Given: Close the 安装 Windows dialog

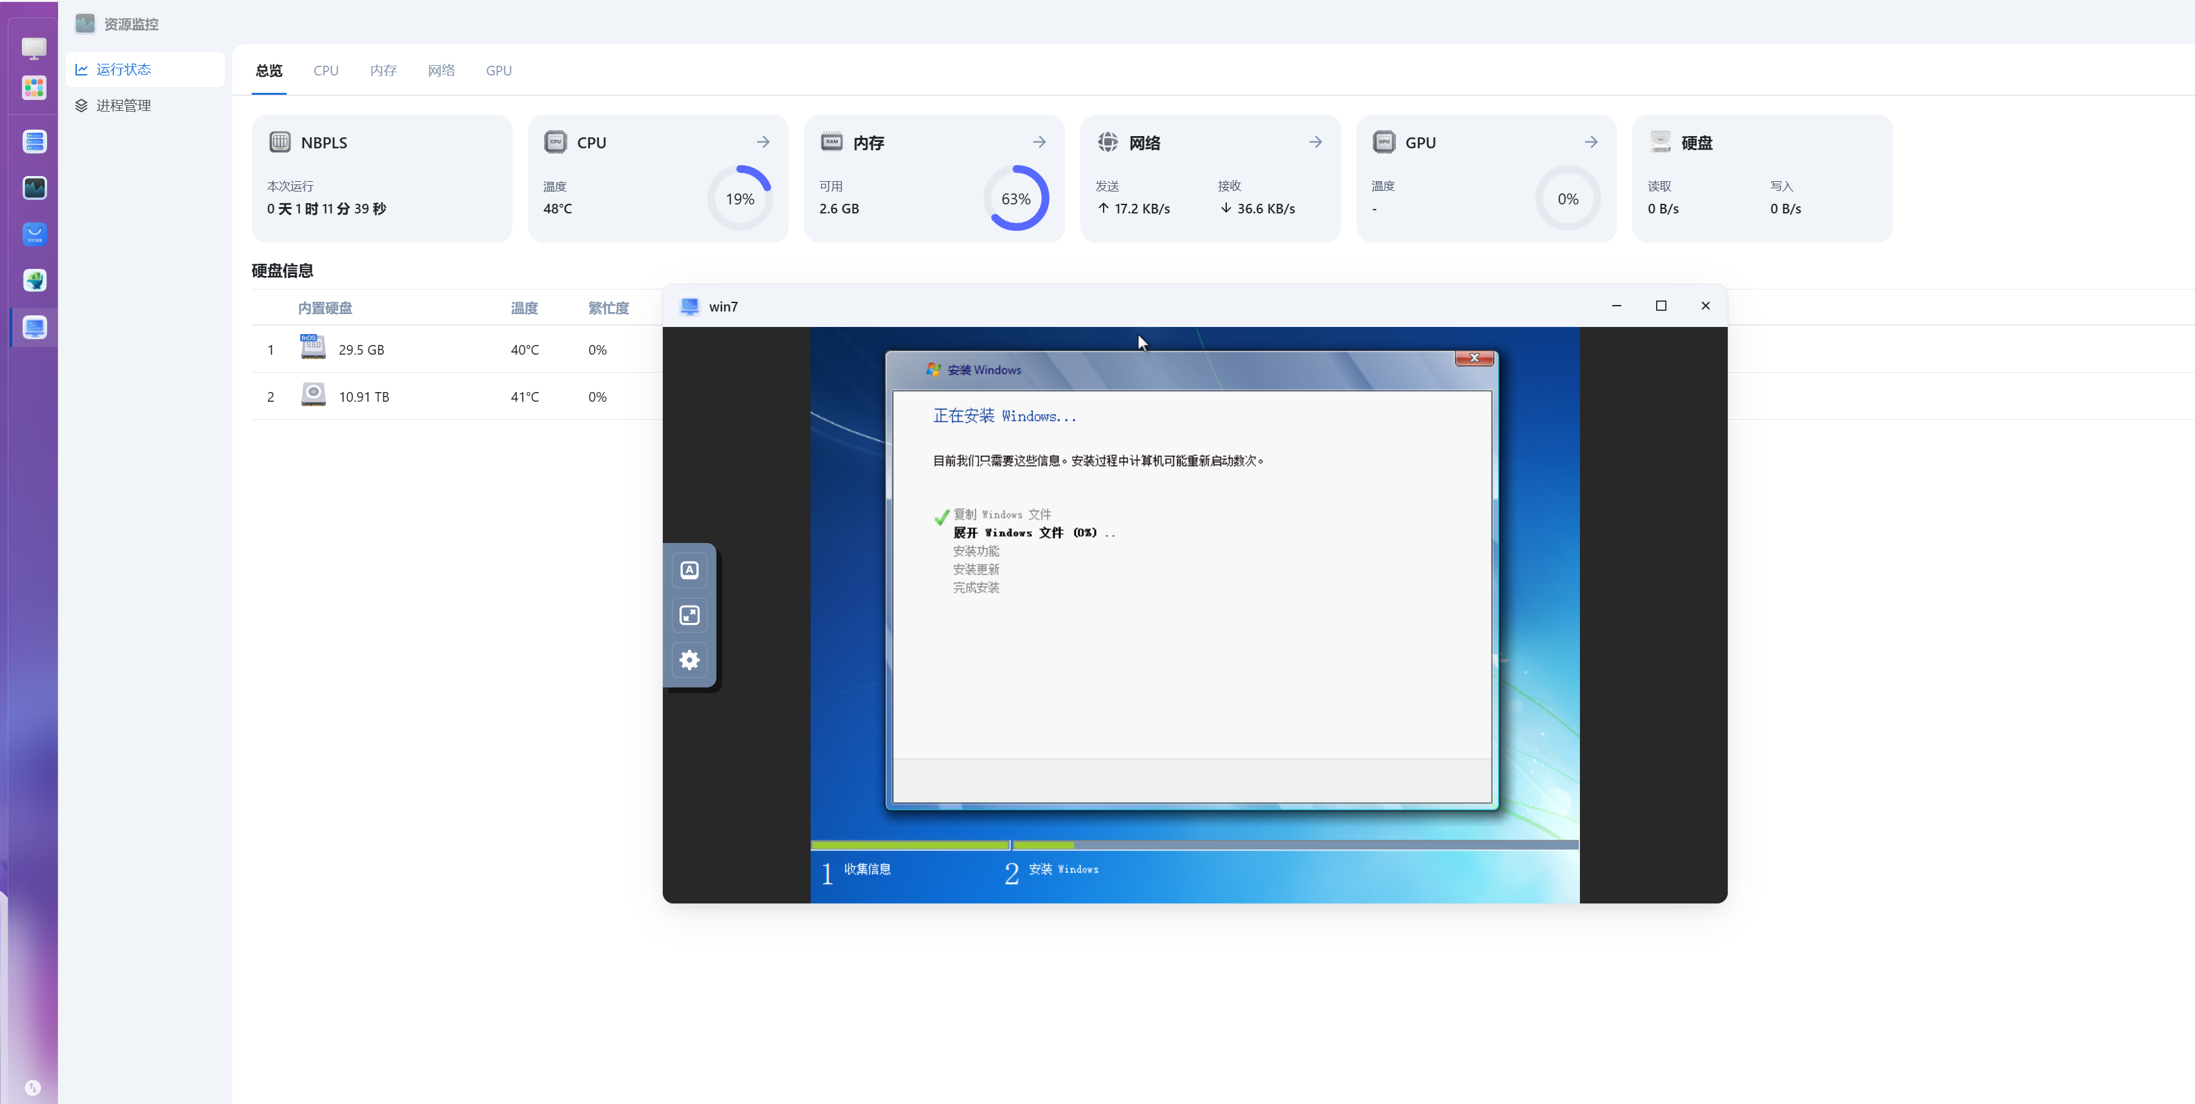Looking at the screenshot, I should [x=1474, y=357].
